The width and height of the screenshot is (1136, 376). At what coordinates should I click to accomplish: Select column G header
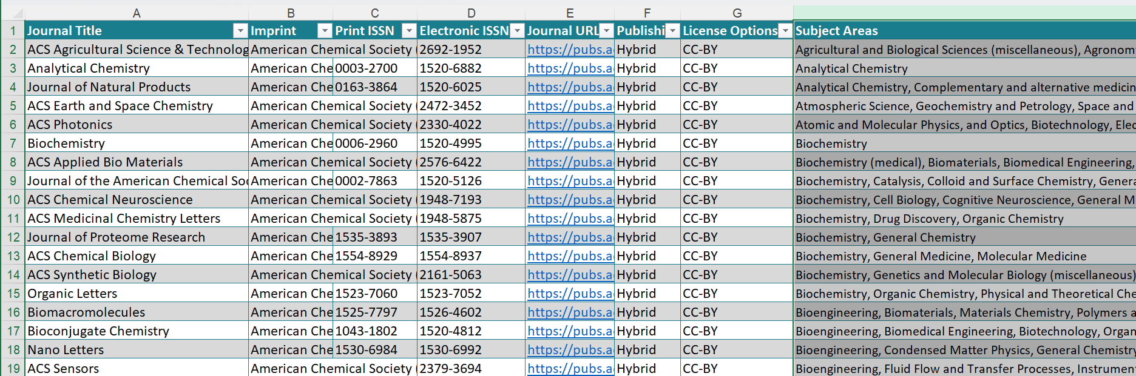[x=737, y=13]
